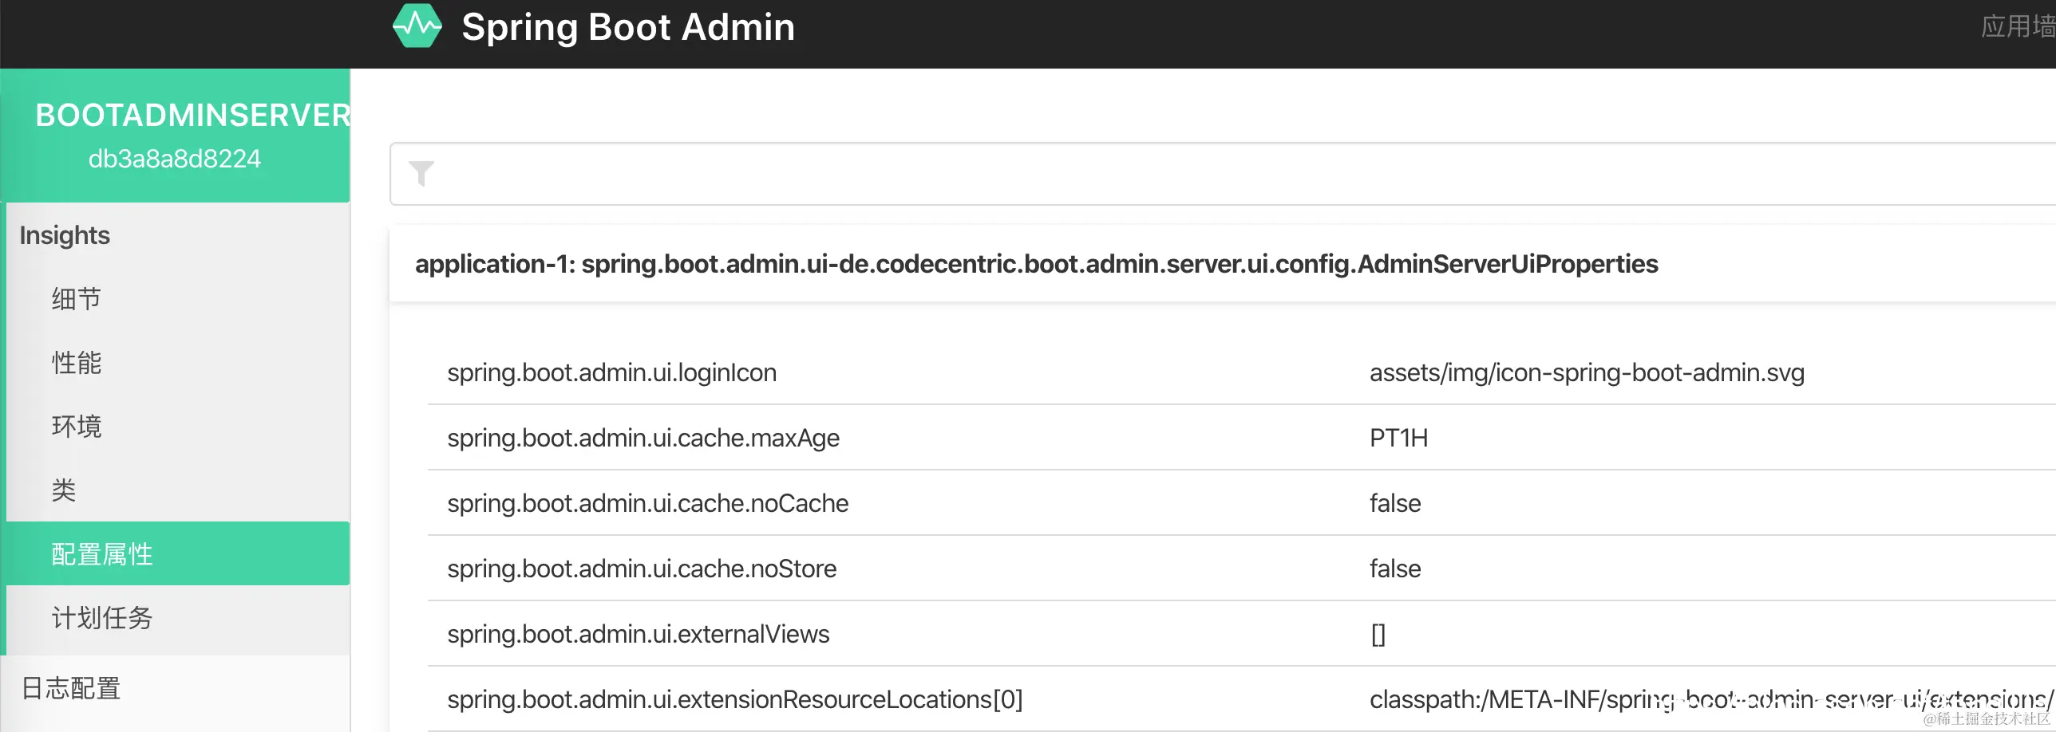Screen dimensions: 2056x732
Task: Select the false value for cache.noCache
Action: [x=1395, y=503]
